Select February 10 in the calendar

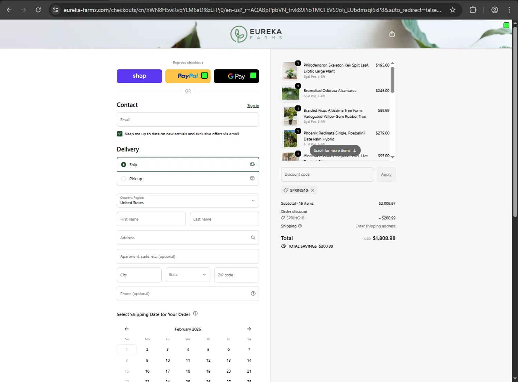(167, 360)
